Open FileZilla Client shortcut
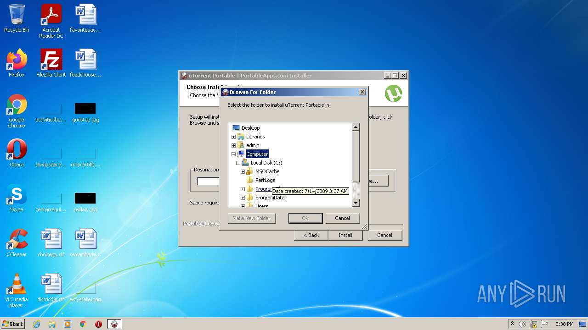 pos(51,63)
